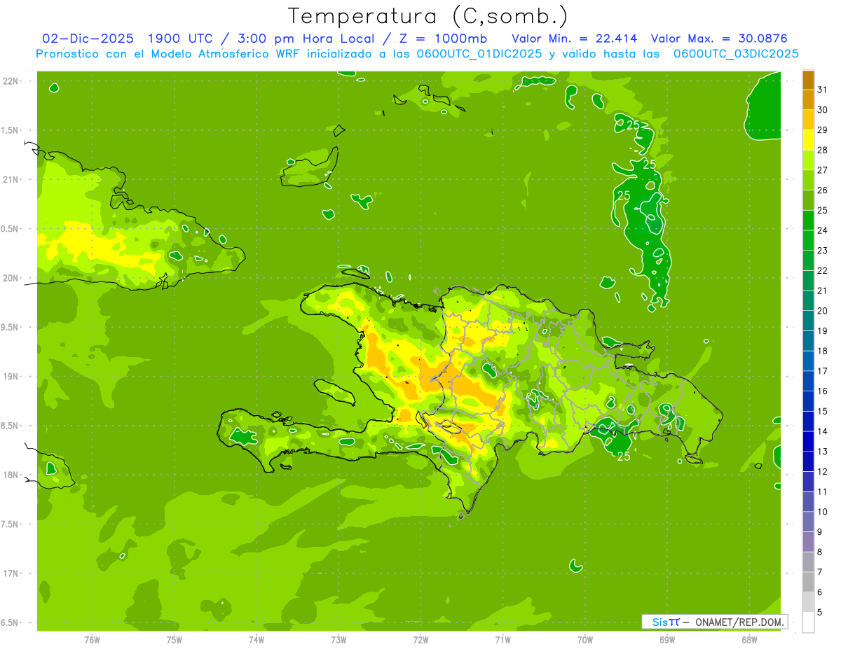Viewport: 841px width, 649px height.
Task: Select the 68W longitude tick label
Action: pyautogui.click(x=749, y=640)
